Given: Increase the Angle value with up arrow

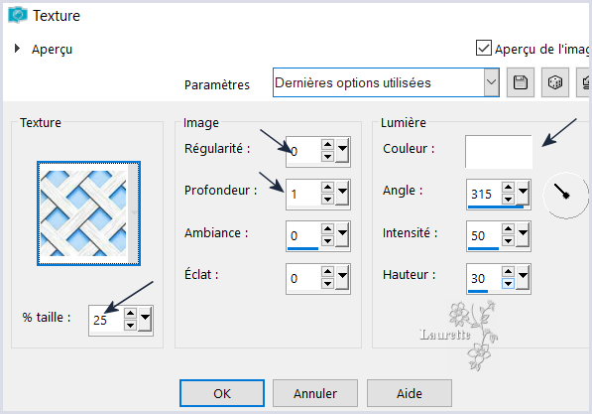Looking at the screenshot, I should pos(508,188).
